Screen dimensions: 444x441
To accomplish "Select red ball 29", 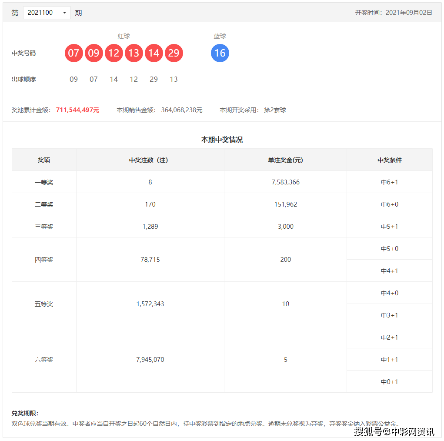I will 174,53.
